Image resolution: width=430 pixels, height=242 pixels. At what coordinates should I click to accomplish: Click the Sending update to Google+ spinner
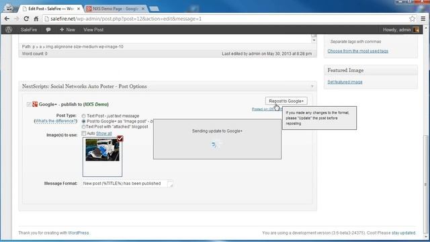click(216, 144)
